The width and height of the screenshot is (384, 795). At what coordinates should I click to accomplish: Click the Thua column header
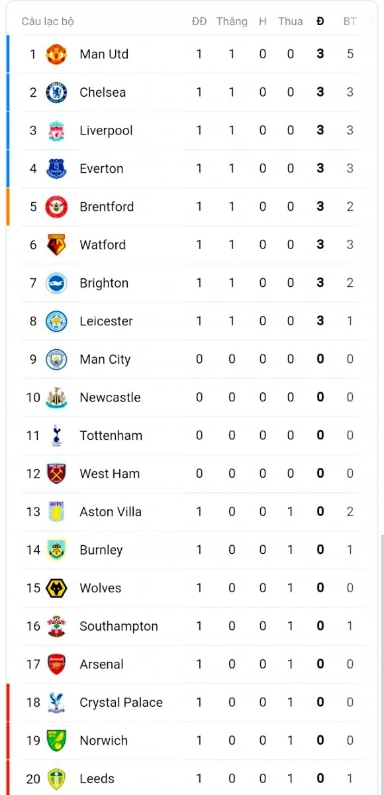(290, 21)
